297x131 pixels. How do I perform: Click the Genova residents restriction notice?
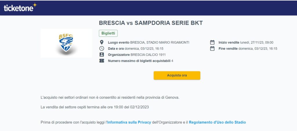coord(110,98)
